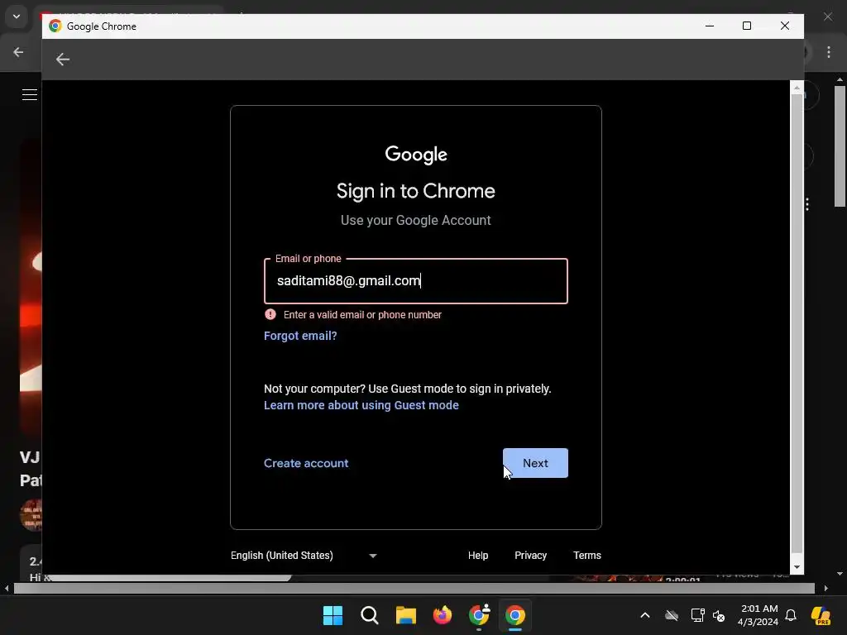Open the English (United States) language dropdown
Viewport: 847px width, 635px height.
(x=304, y=555)
